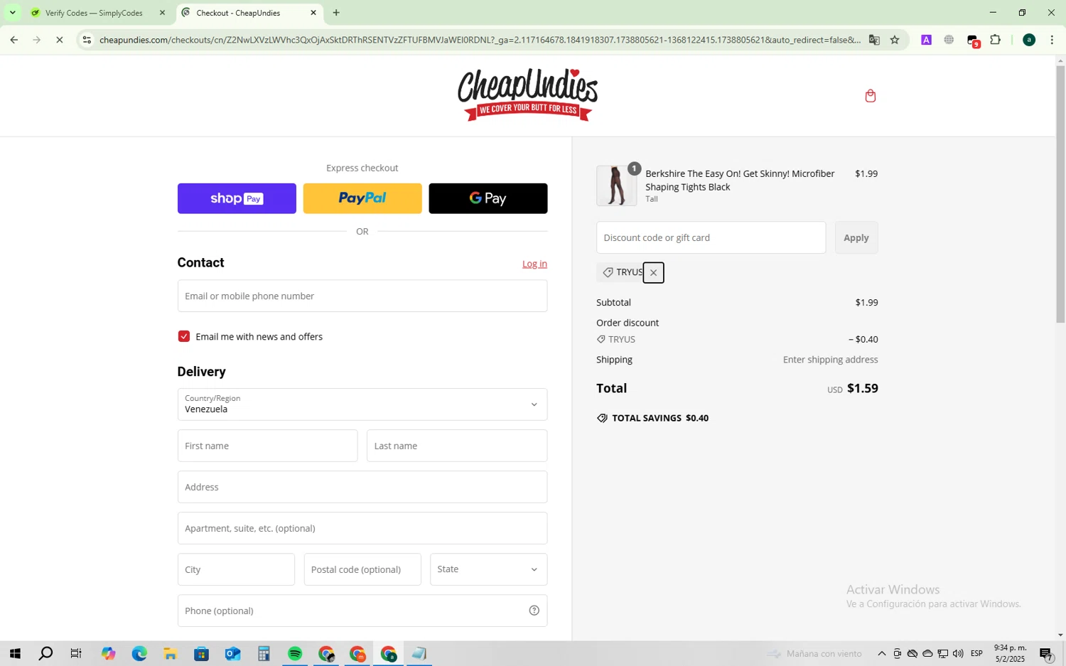Expand the Country/Region dropdown
The image size is (1066, 666).
(362, 404)
